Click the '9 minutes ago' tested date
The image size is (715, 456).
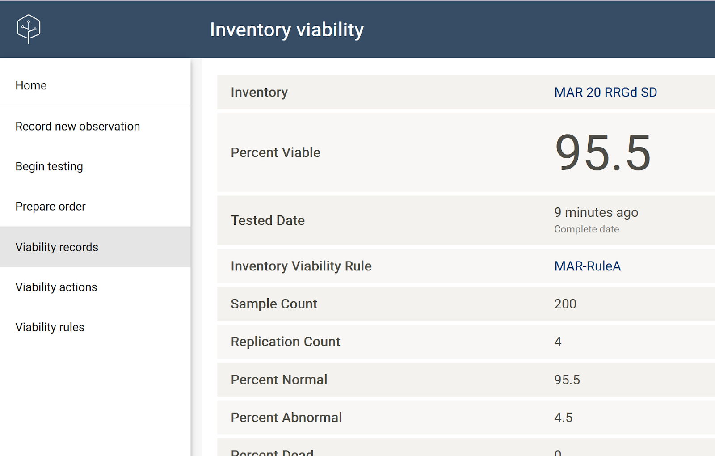pyautogui.click(x=596, y=212)
